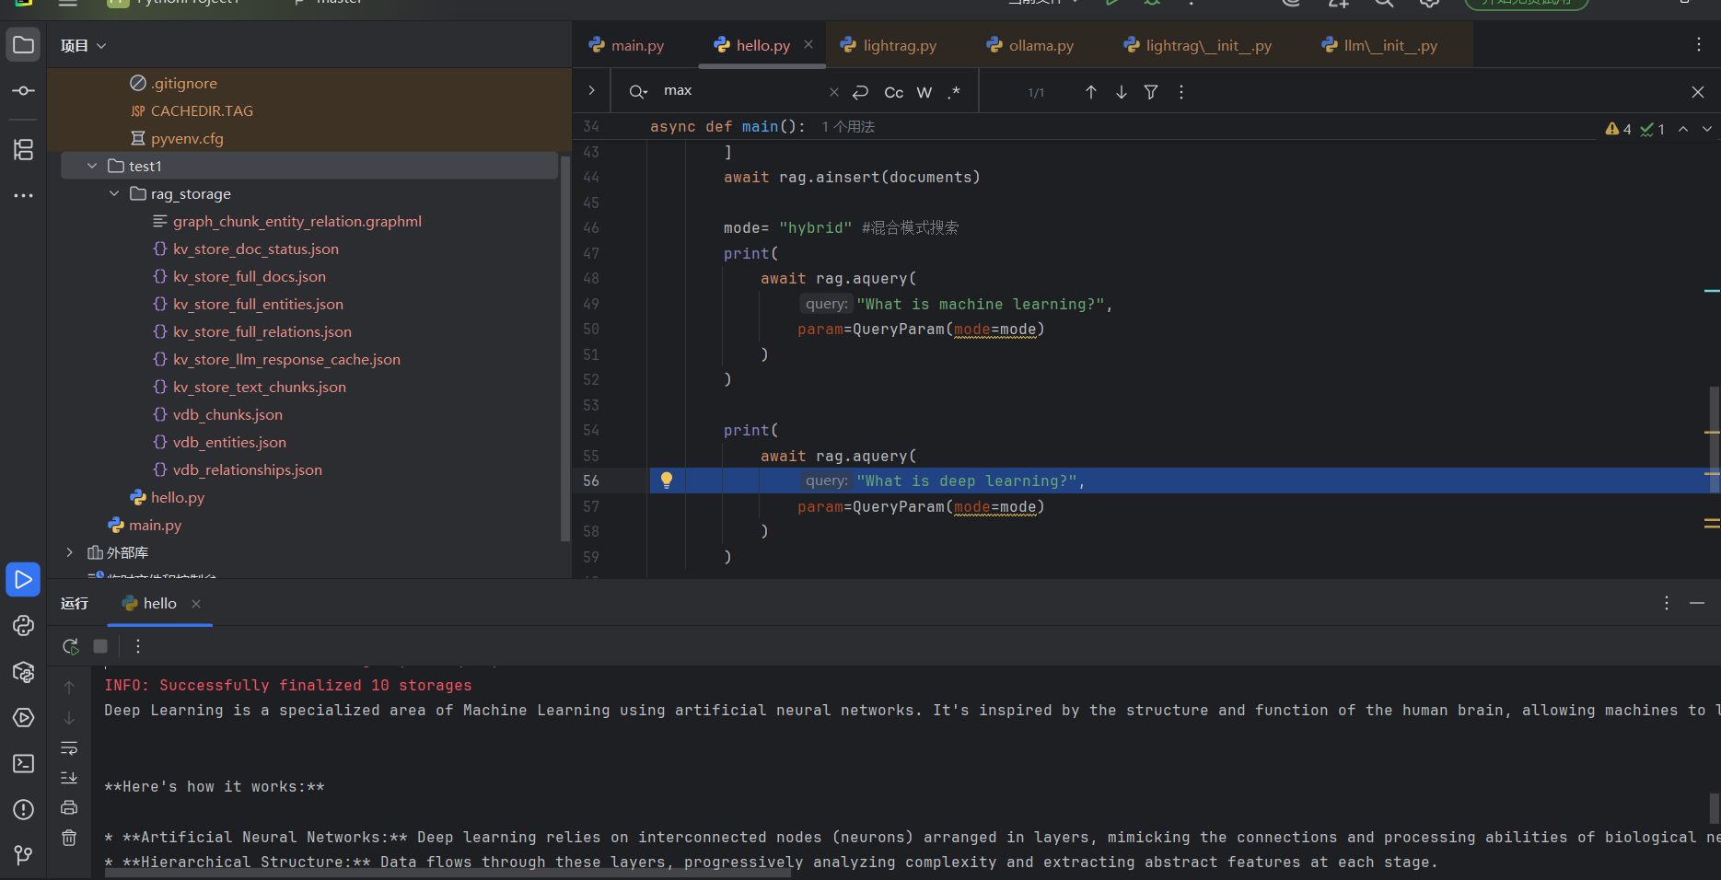Jump down the stack trace in console

point(69,718)
